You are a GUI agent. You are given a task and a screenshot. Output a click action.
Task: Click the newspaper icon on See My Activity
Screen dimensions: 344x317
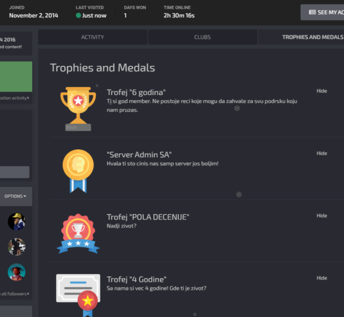(312, 12)
